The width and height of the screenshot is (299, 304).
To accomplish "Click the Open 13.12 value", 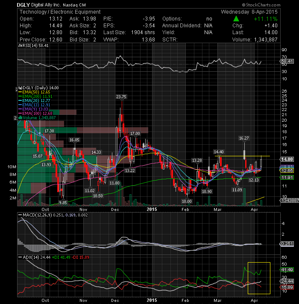I will click(x=56, y=19).
